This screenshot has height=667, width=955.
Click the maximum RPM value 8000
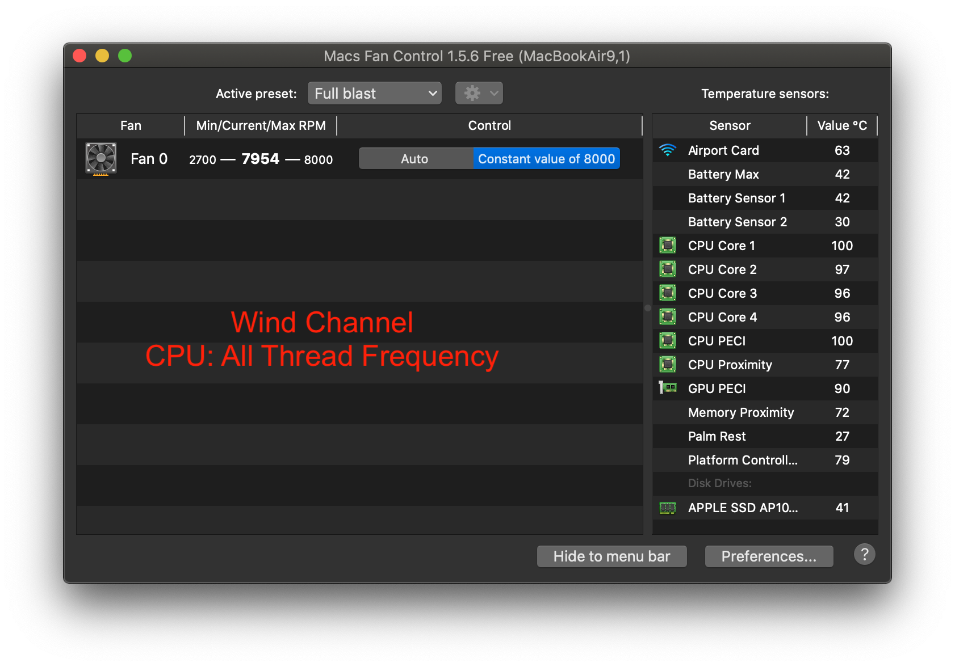[x=319, y=160]
